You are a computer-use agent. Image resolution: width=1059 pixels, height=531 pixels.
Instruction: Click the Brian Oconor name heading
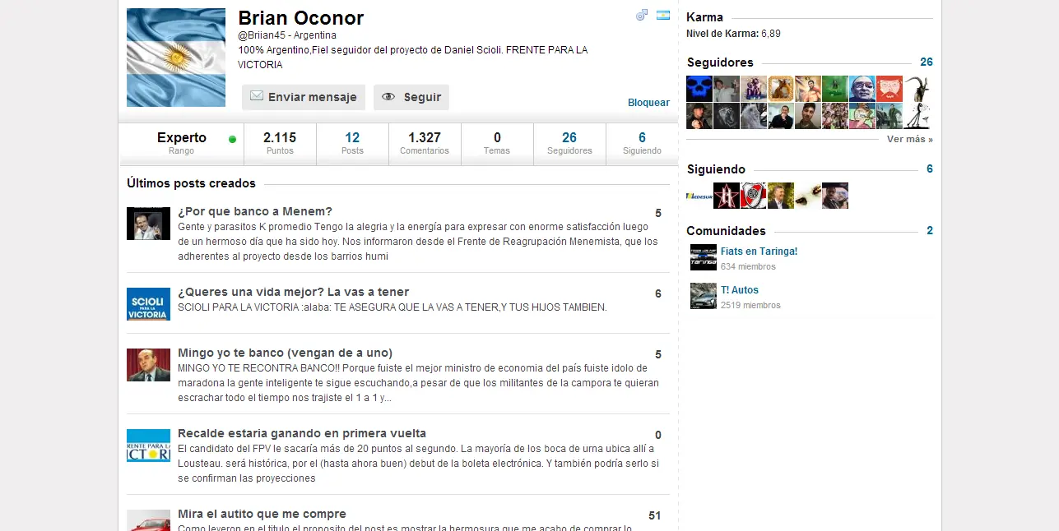pos(300,18)
